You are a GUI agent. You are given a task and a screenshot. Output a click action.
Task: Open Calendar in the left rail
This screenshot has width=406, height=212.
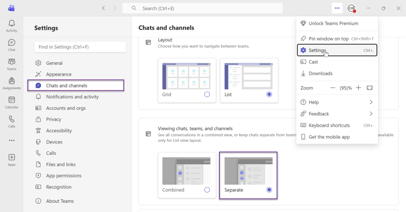point(12,103)
